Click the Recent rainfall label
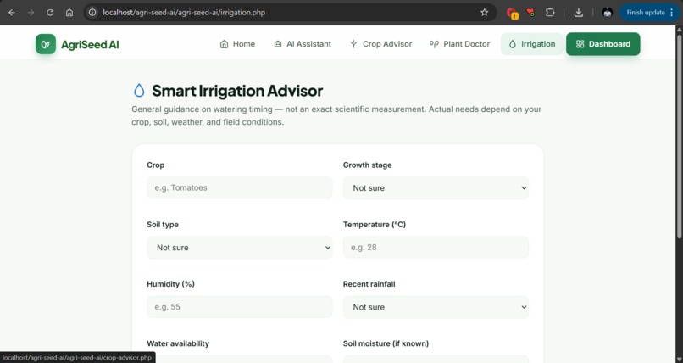Screen dimensions: 683x363 pyautogui.click(x=369, y=284)
